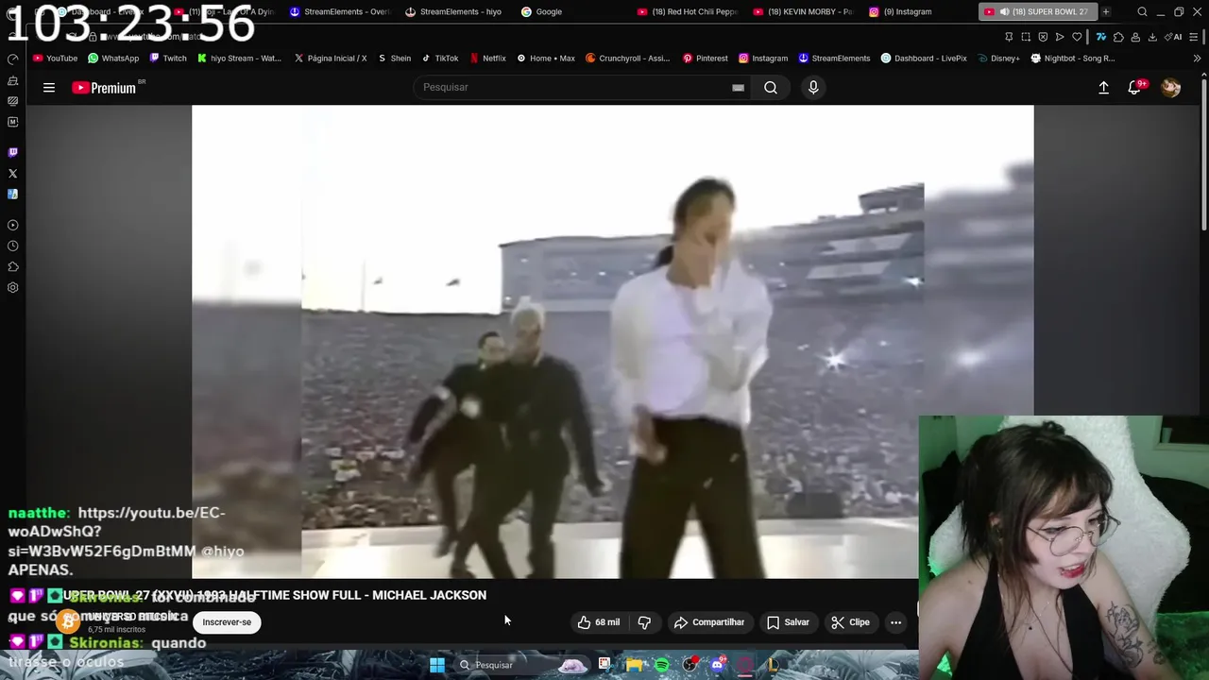Click the search magnifier button on YouTube
1209x680 pixels.
tap(771, 88)
